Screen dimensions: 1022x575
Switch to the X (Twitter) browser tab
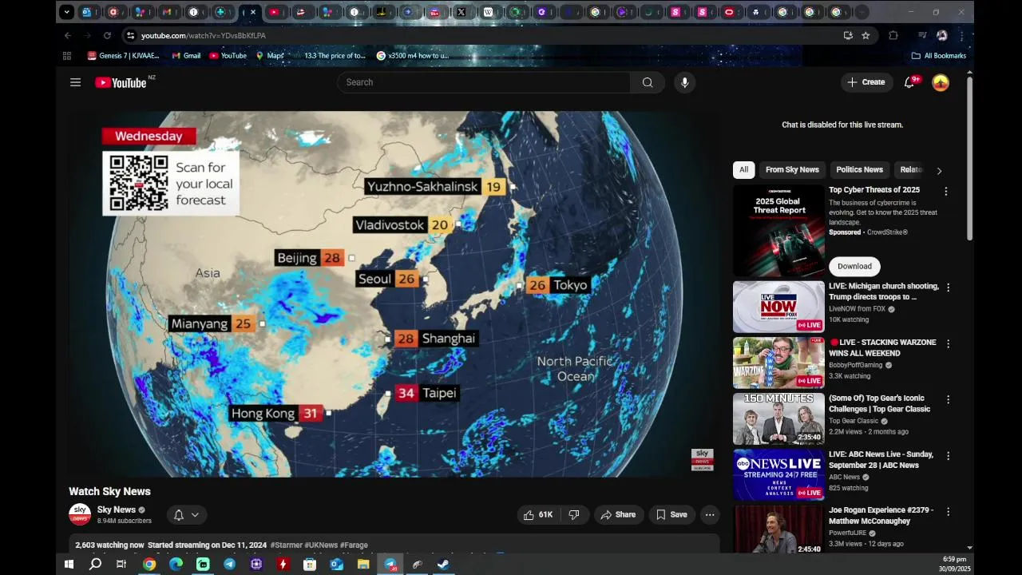[461, 12]
